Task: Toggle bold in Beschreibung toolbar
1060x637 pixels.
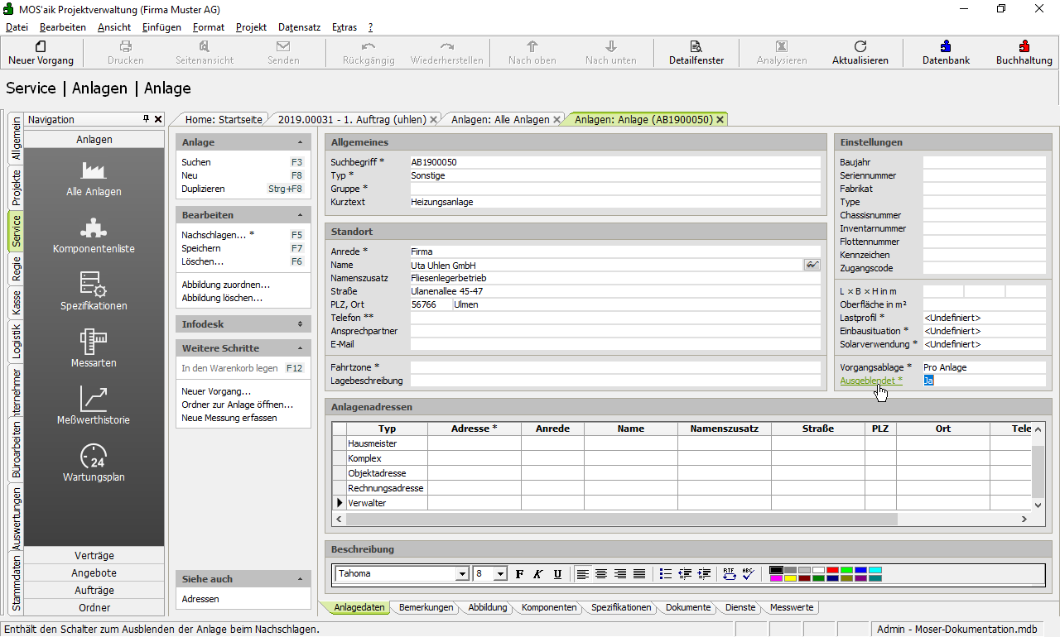Action: pyautogui.click(x=519, y=574)
